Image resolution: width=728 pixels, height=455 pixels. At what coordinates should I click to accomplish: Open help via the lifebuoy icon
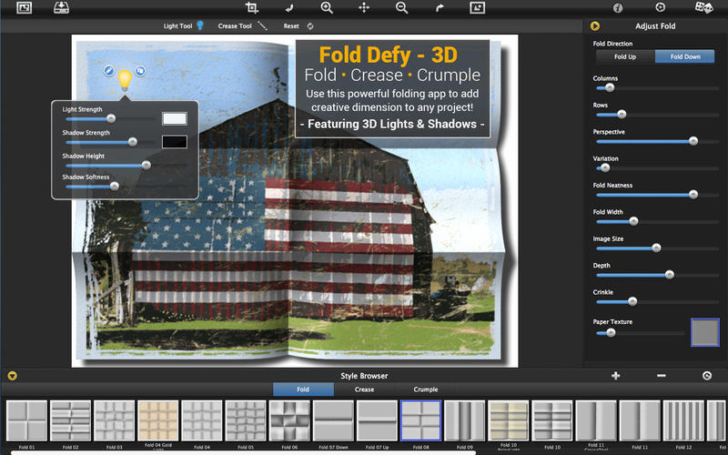[x=661, y=7]
